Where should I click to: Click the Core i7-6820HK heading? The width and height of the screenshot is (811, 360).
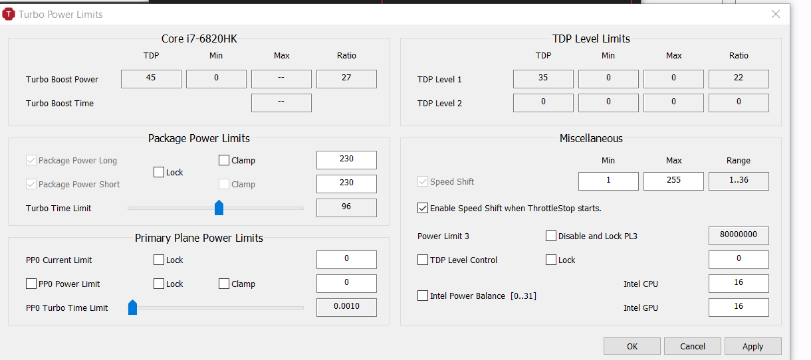pos(199,39)
